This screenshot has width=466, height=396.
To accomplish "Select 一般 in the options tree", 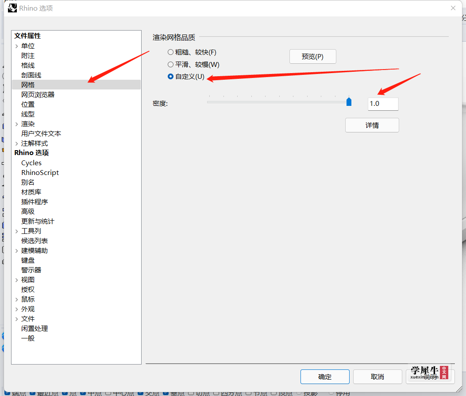I will [28, 338].
